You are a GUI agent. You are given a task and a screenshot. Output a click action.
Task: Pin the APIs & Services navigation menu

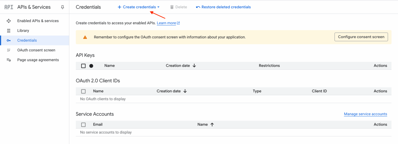tap(63, 7)
